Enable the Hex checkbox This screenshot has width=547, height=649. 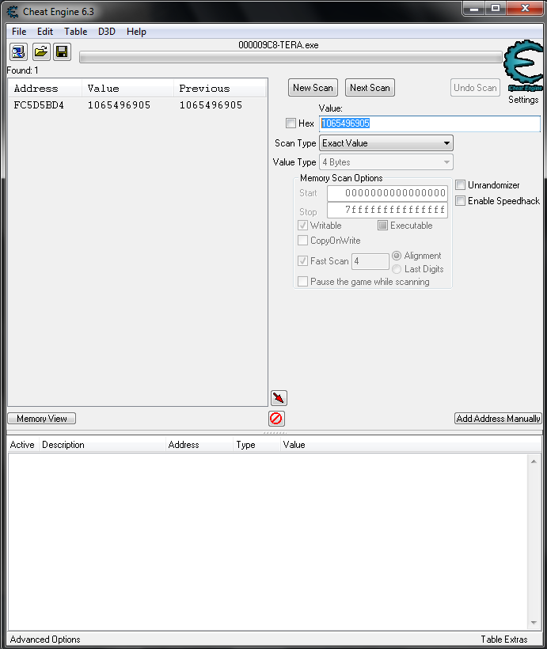pos(291,123)
